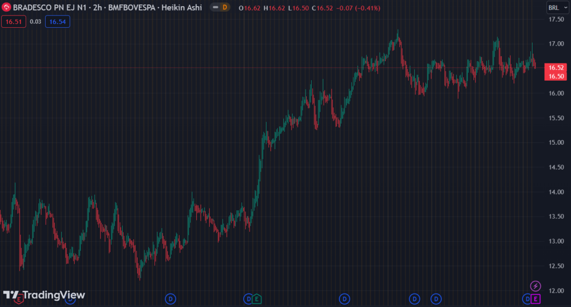Click the 13.00 price axis label
The width and height of the screenshot is (571, 307).
pos(556,241)
